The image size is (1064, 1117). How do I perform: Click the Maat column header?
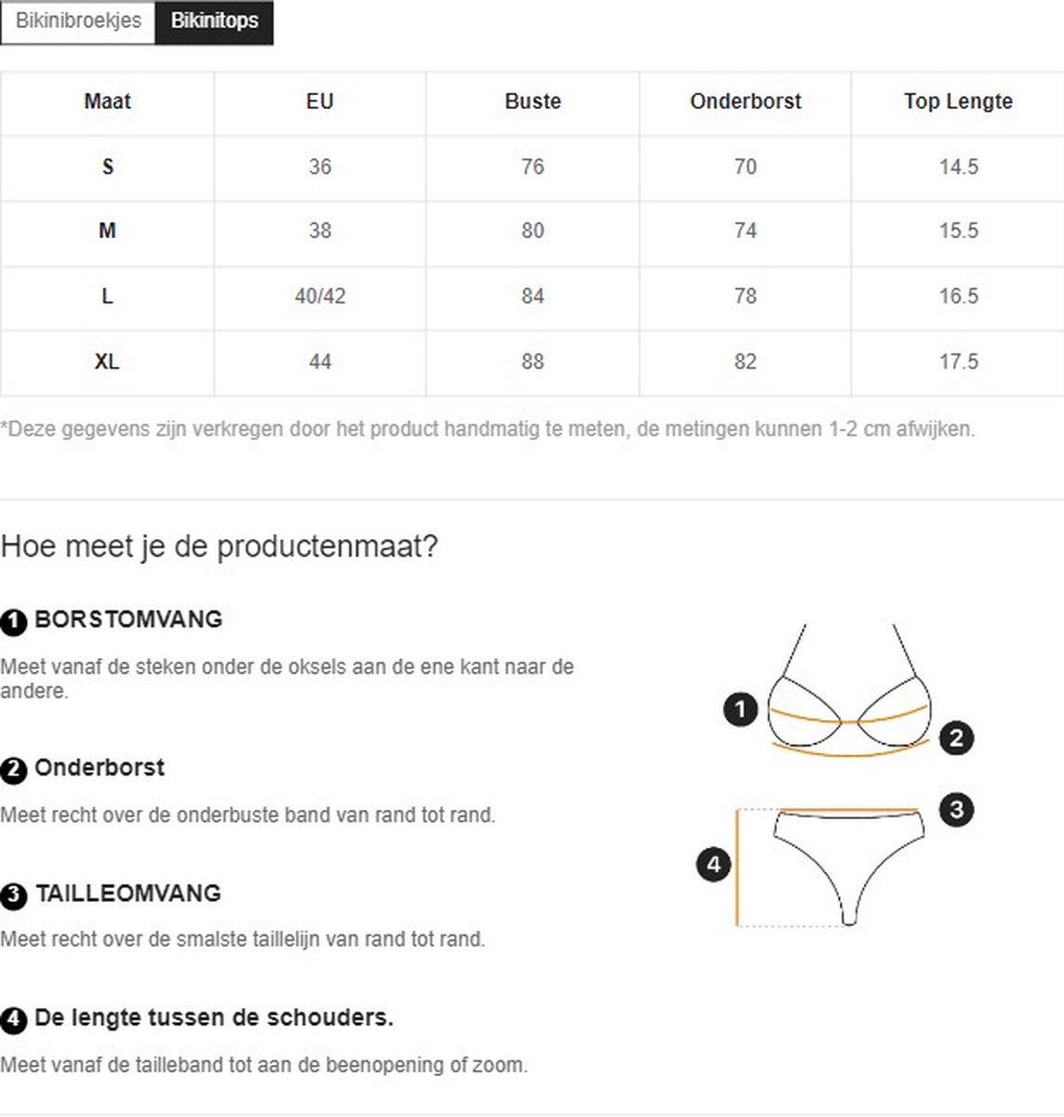point(107,102)
